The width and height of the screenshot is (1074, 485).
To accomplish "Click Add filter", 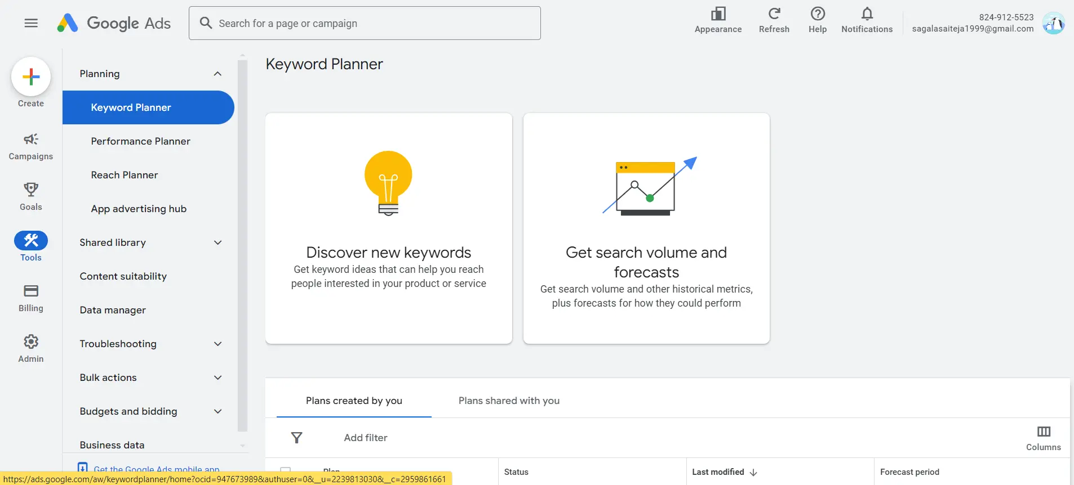I will [366, 438].
